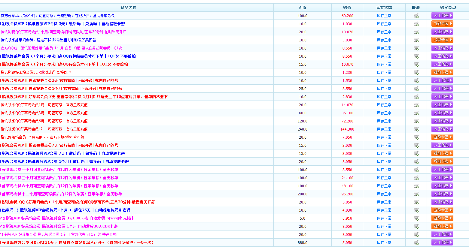Viewport: 469px width, 247px height.
Task: Favorite the 腾讯影视QQ好莱坞会员1个月 账号无限制 item
Action: [416, 32]
